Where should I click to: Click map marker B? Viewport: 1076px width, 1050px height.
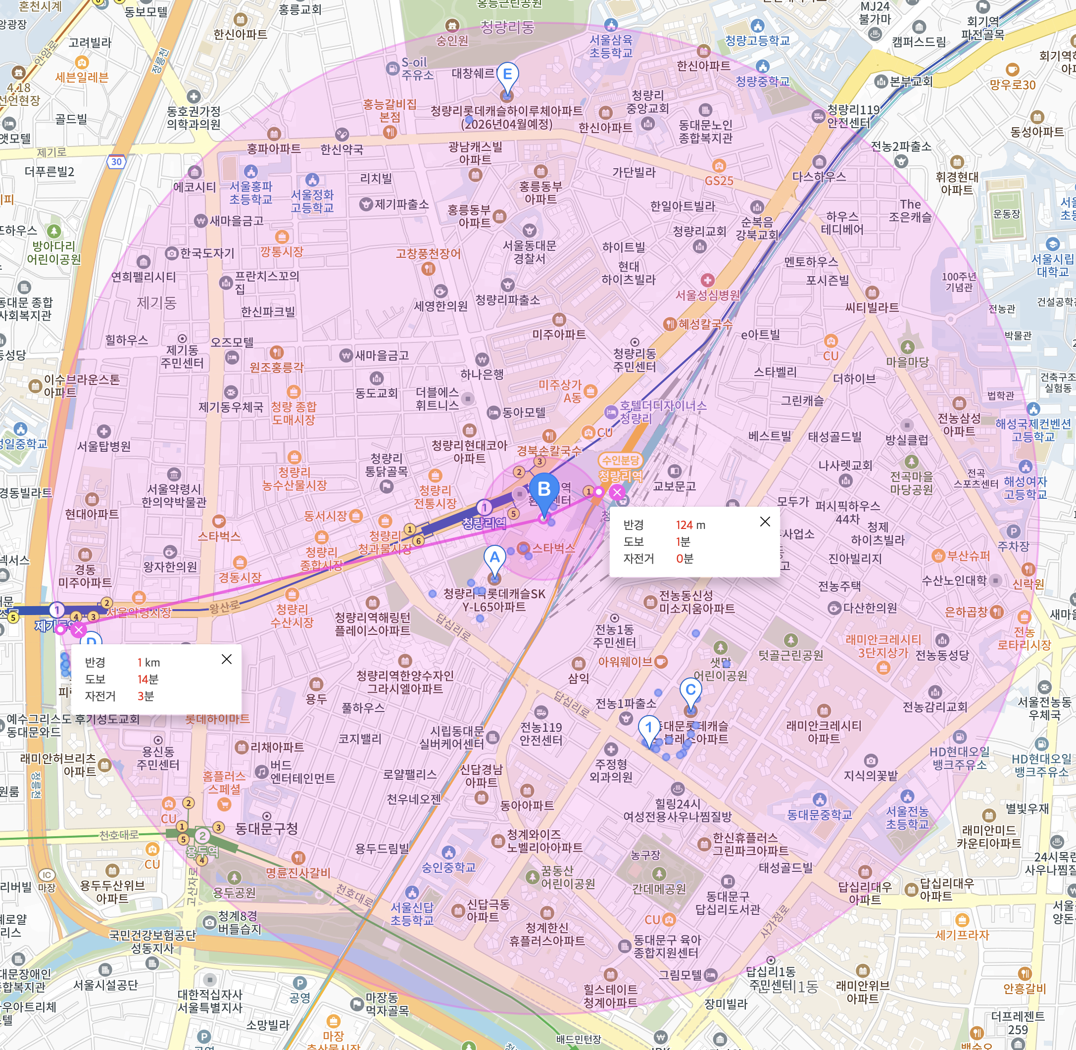(544, 493)
